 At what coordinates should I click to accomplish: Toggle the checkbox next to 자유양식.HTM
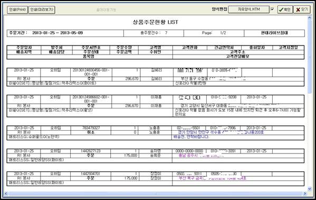(272, 9)
